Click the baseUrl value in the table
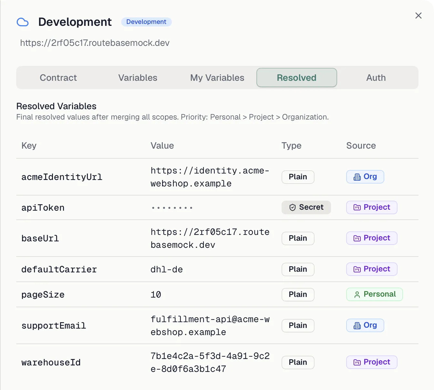434x390 pixels. tap(210, 238)
